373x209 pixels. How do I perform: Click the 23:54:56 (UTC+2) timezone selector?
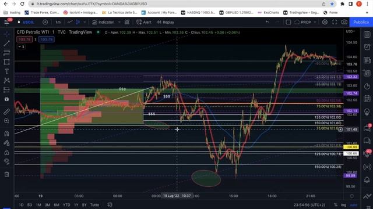point(309,205)
